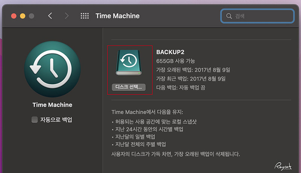Screen dimensions: 301x173
Task: Go forward with the right chevron
Action: click(x=67, y=16)
